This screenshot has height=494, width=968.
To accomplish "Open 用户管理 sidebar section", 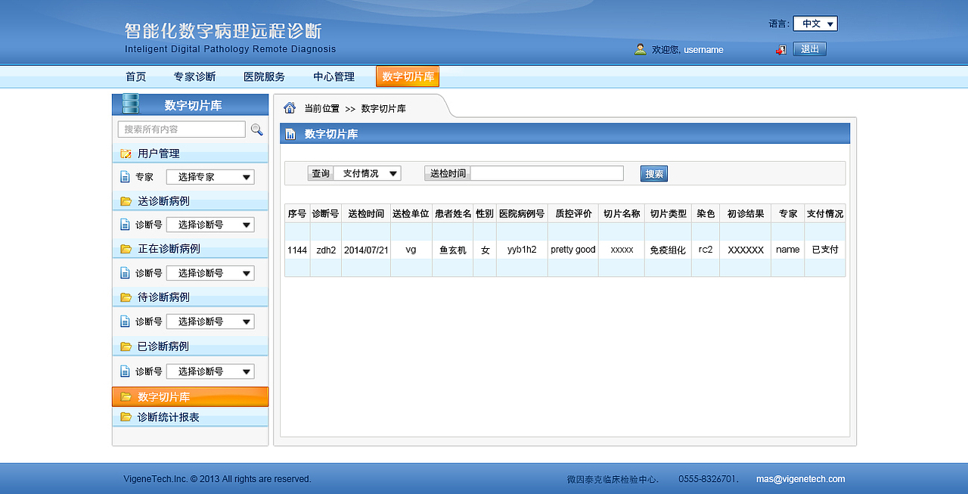I will pos(190,154).
